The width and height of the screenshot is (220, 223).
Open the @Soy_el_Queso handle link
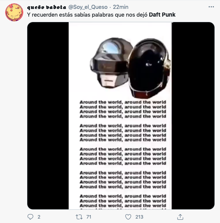pos(88,7)
